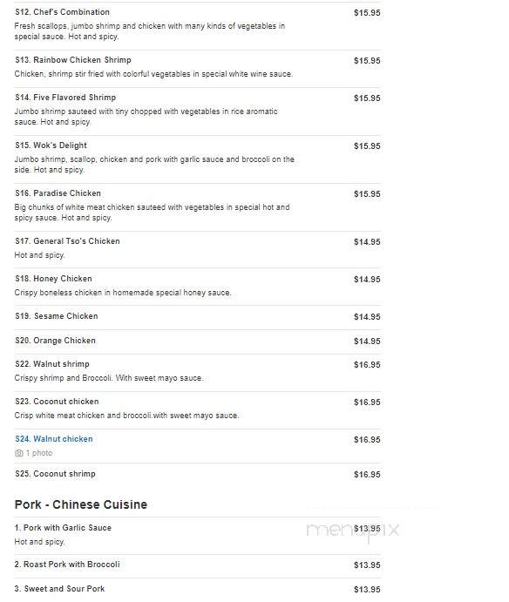509x602 pixels.
Task: Select S22. Walnut shrimp item
Action: click(52, 364)
